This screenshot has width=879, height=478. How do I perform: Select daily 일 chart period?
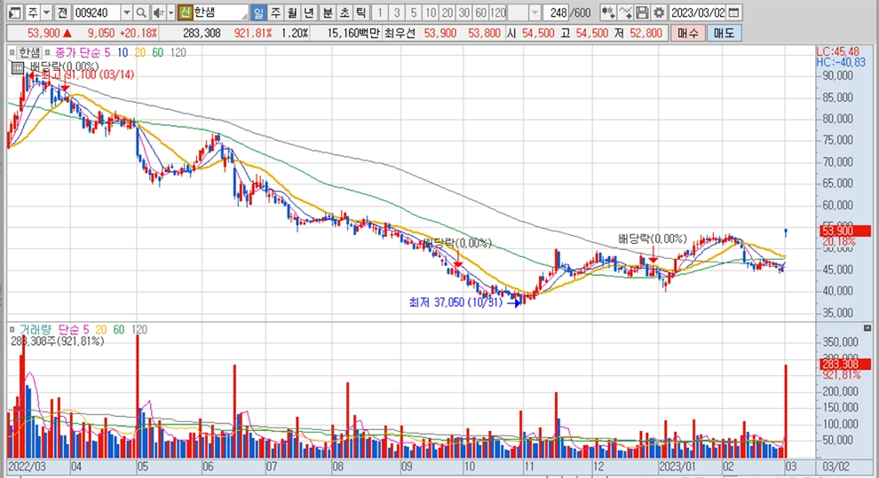[258, 12]
